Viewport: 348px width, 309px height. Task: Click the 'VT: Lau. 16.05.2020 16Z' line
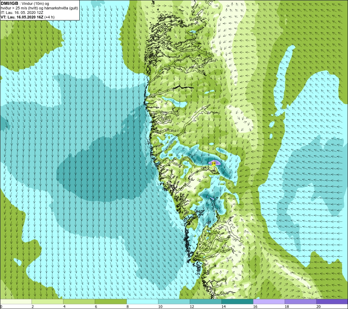pos(22,17)
